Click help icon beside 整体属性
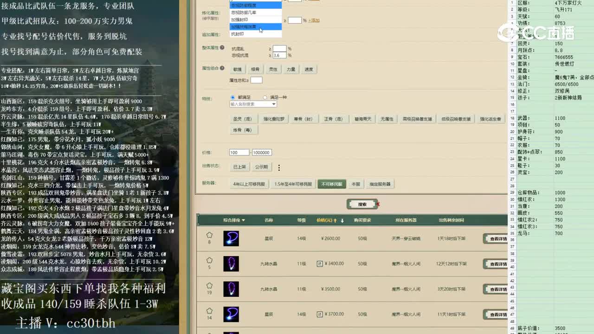 222,48
